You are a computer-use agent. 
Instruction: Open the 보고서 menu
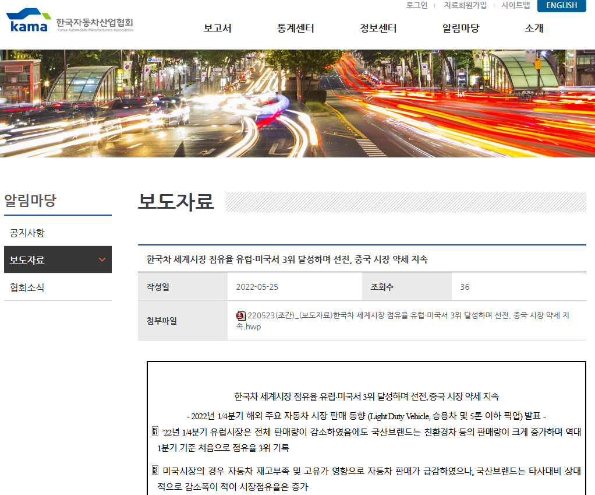pyautogui.click(x=217, y=28)
